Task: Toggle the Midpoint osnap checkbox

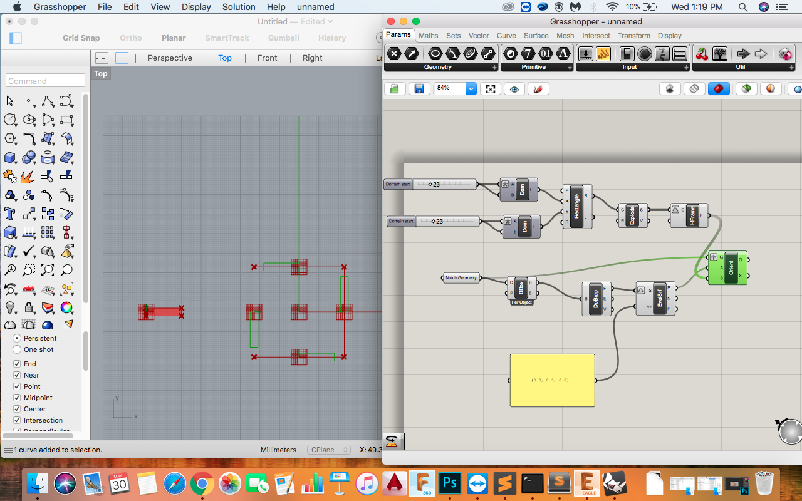Action: pos(17,398)
